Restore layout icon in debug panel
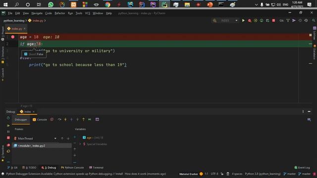This screenshot has height=178, width=317. click(309, 120)
